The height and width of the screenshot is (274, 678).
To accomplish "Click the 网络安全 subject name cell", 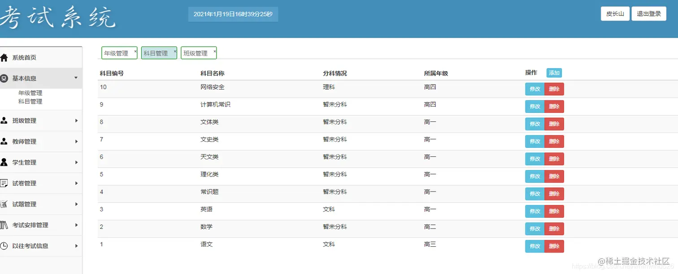I will pos(213,87).
